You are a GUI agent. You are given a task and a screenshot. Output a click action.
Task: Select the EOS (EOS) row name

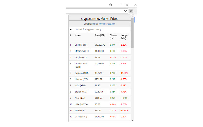point(80,110)
